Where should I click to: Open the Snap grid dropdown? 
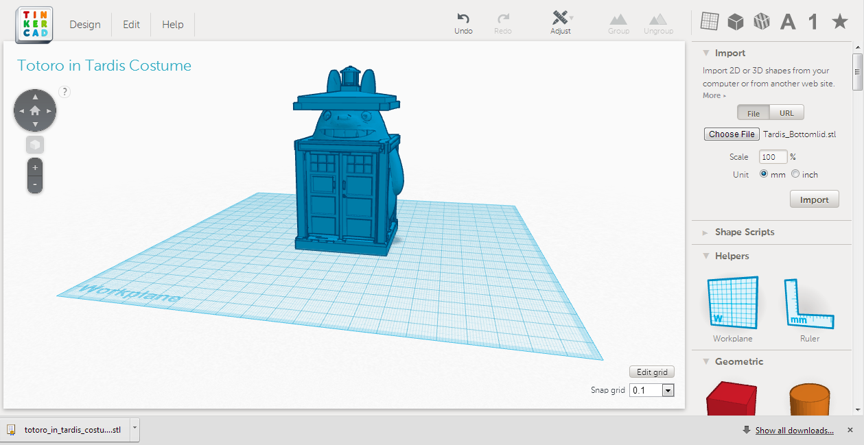tap(668, 390)
